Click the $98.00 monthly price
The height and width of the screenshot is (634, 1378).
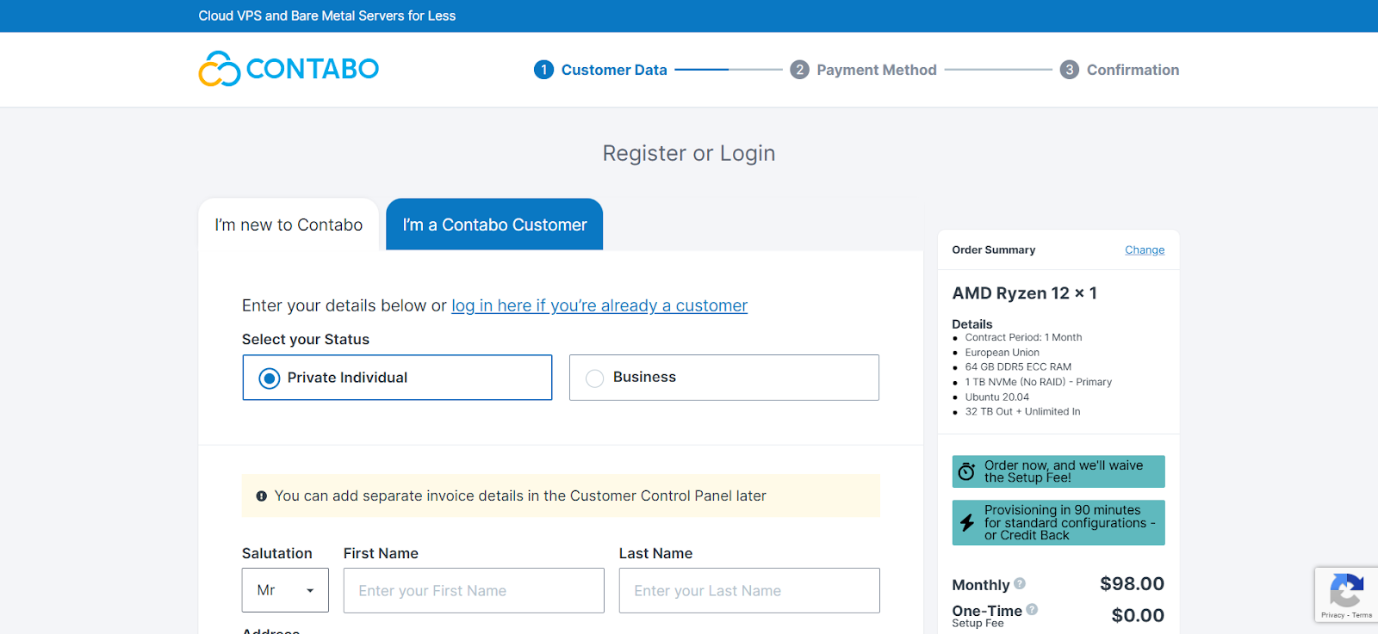tap(1132, 584)
